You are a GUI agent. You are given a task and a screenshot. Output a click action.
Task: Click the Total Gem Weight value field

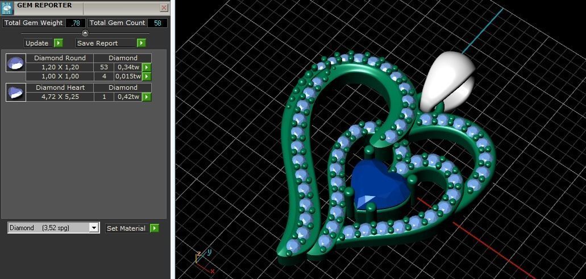[x=76, y=23]
